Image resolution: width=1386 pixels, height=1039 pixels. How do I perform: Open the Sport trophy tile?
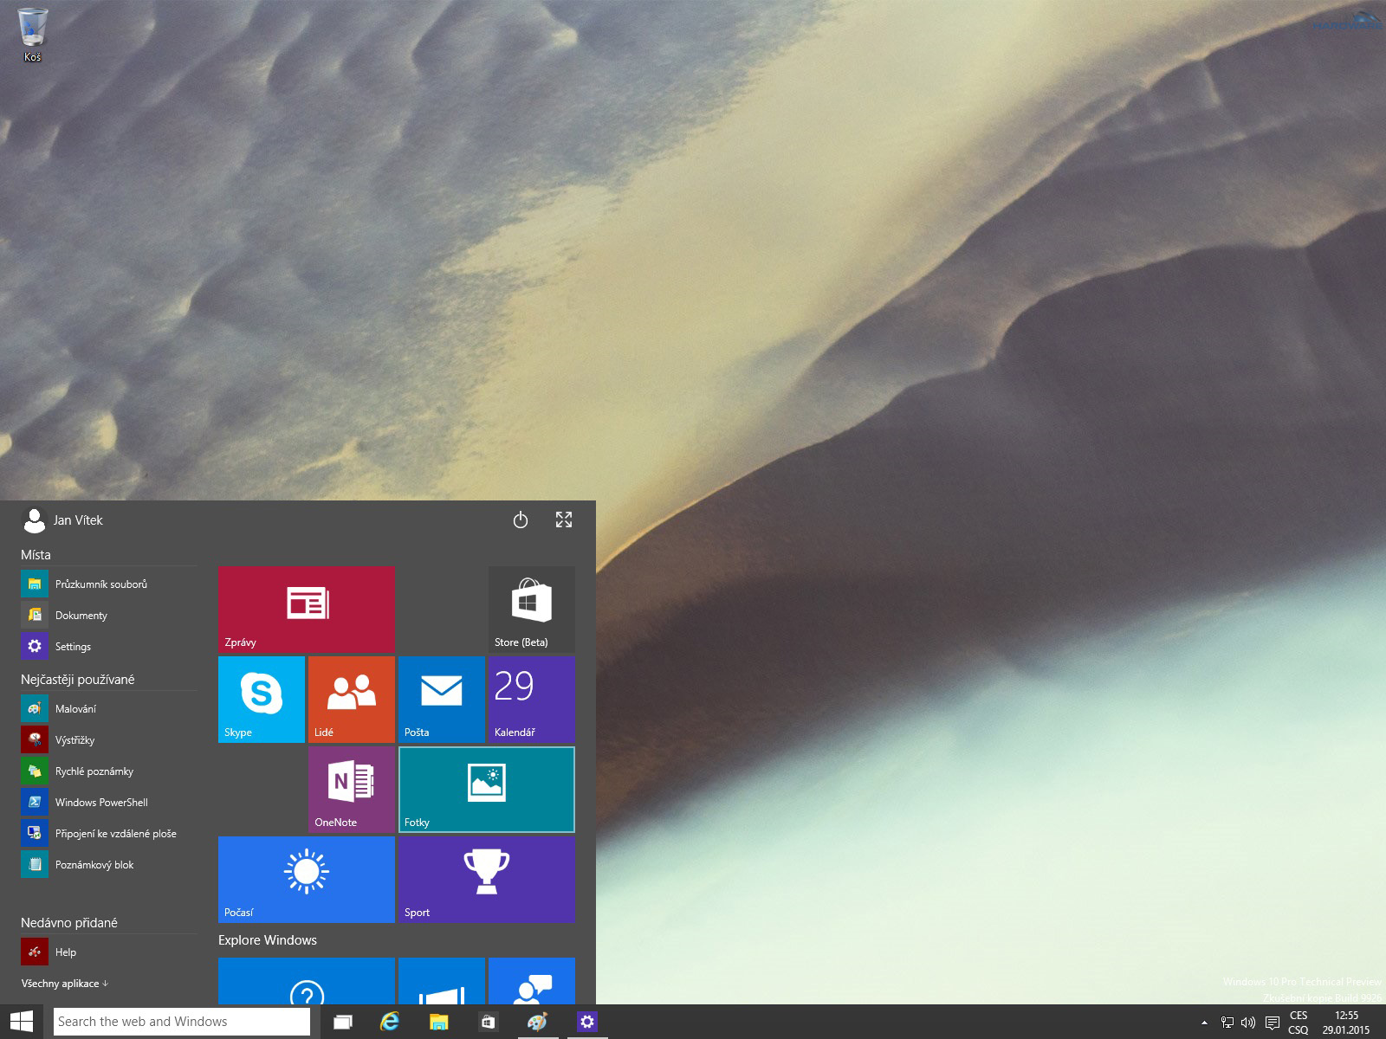click(486, 879)
